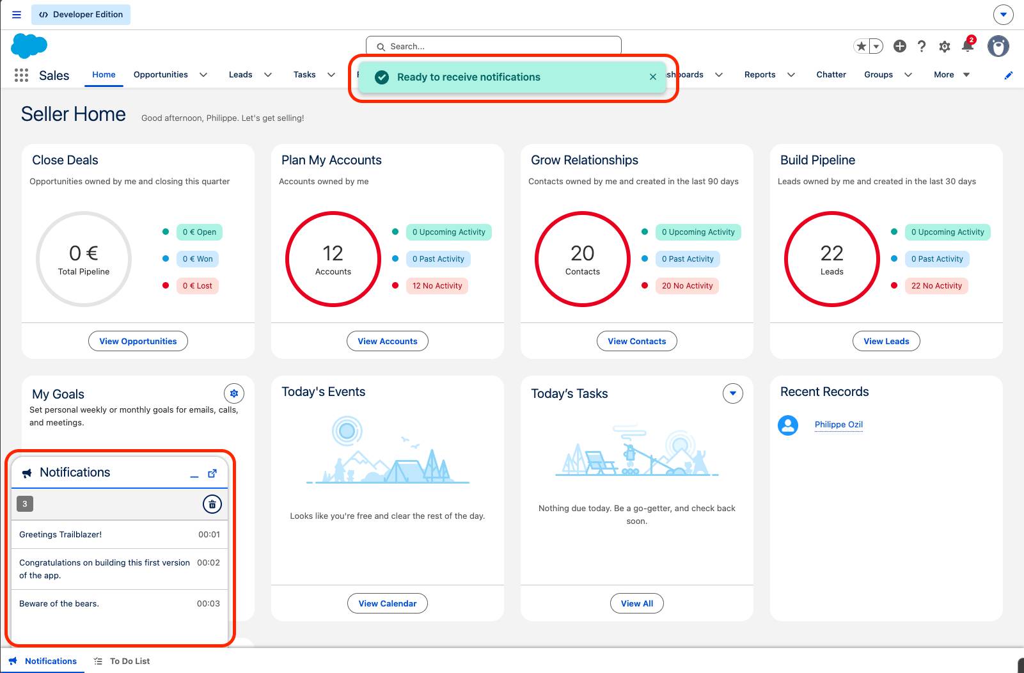Open the Help question mark icon
This screenshot has width=1024, height=673.
click(922, 46)
